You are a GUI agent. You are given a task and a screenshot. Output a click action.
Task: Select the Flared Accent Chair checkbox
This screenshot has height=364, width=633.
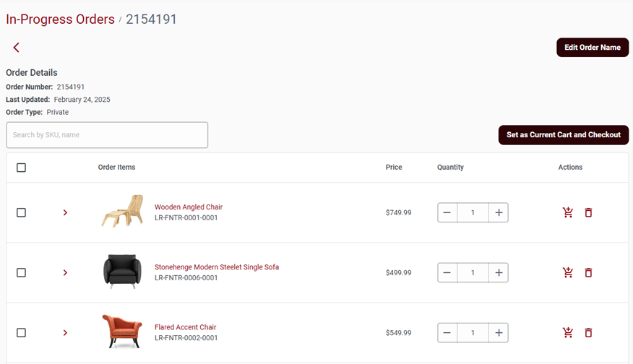coord(21,332)
